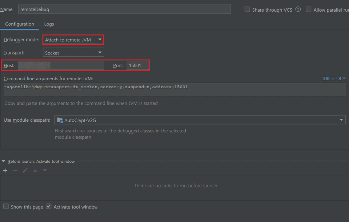Collapse the Before launch section
This screenshot has height=222, width=349.
(x=4, y=161)
